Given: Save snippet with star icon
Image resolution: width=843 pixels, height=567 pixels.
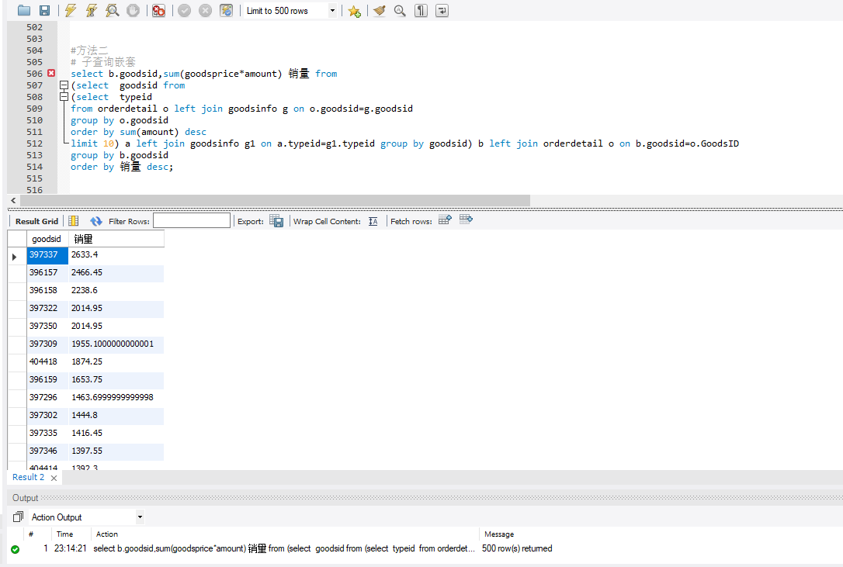Looking at the screenshot, I should (354, 11).
